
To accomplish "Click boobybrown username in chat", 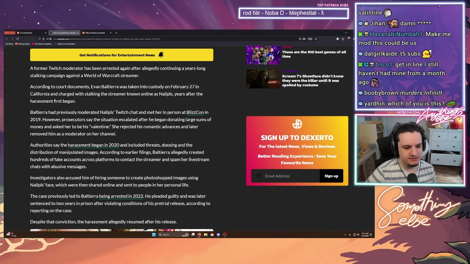I will [x=381, y=93].
